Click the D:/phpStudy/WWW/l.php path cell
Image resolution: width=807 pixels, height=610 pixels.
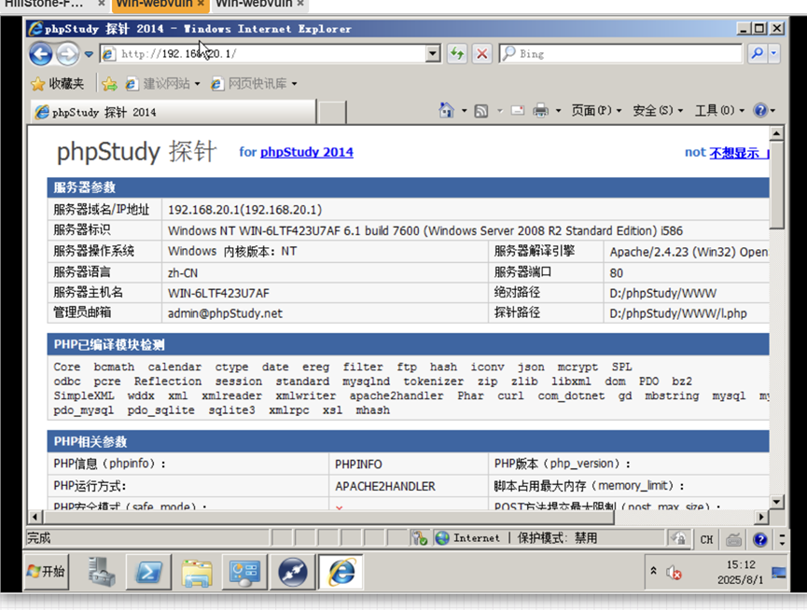click(x=678, y=313)
